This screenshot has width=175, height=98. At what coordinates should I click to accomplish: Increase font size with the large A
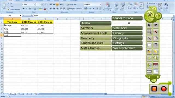(43, 5)
